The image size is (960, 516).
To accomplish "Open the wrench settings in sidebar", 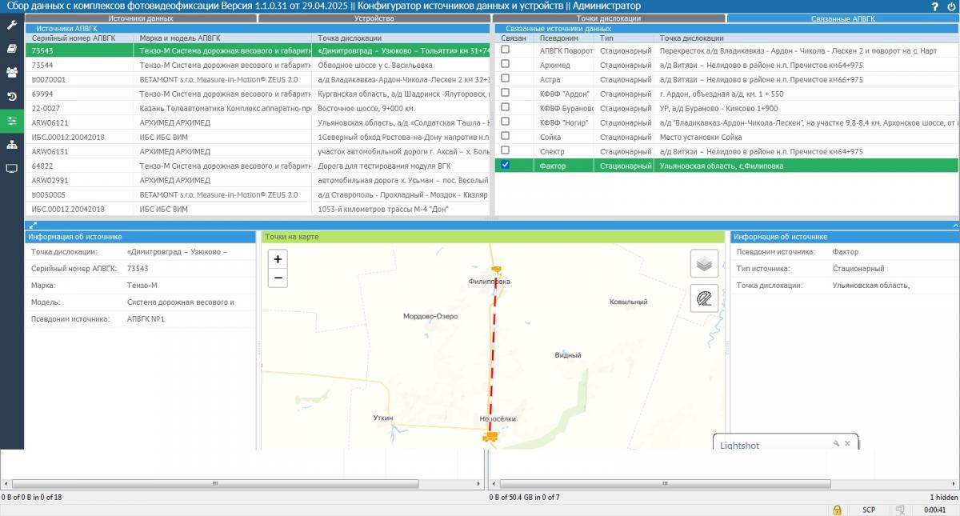I will coord(11,25).
